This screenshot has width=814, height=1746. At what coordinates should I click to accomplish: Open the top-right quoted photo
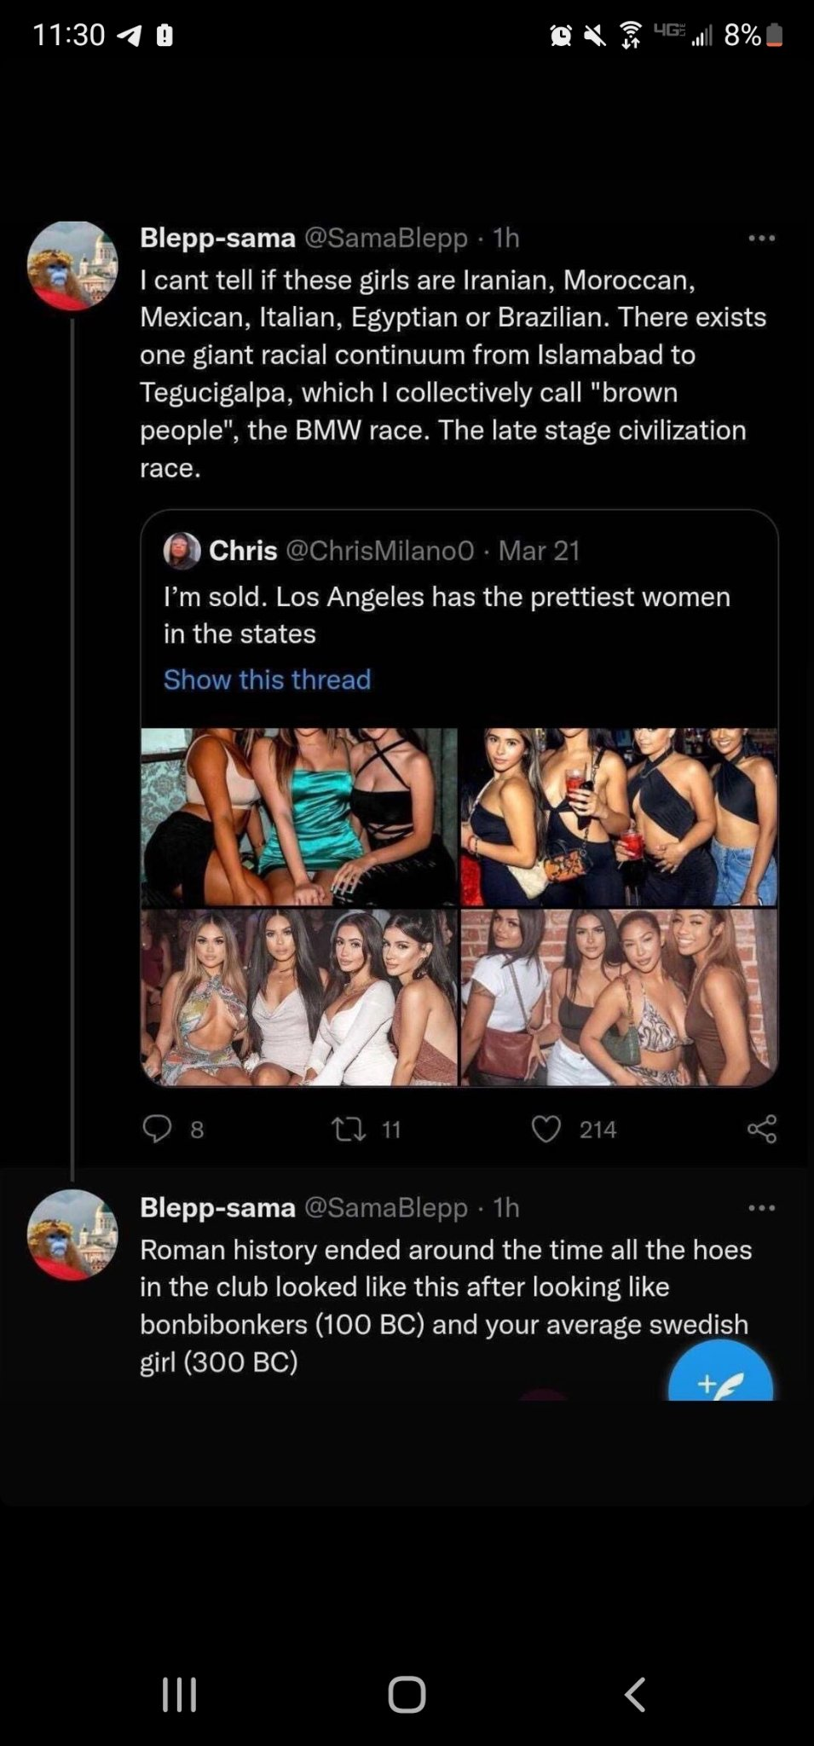[619, 816]
